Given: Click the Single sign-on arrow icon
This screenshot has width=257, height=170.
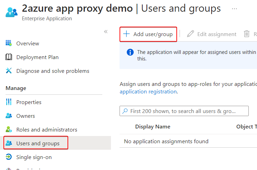Looking at the screenshot, I should pos(9,157).
